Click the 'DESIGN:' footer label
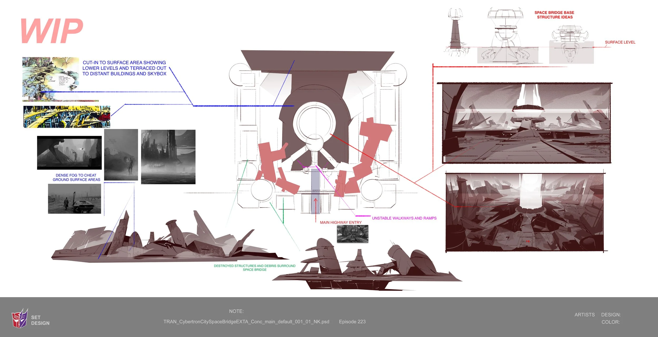The width and height of the screenshot is (658, 337). [611, 315]
